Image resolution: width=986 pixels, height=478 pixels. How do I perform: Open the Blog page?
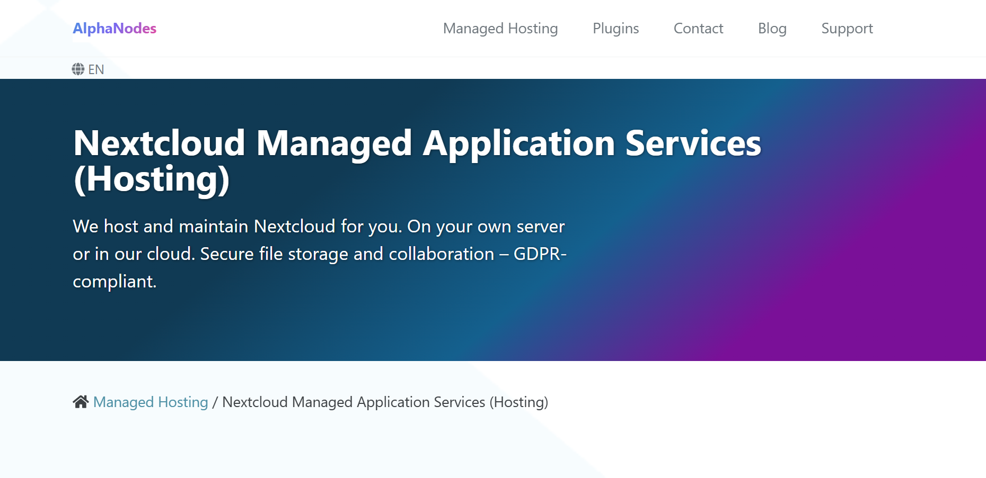pos(772,28)
